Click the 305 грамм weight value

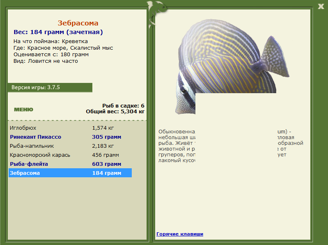(106, 137)
